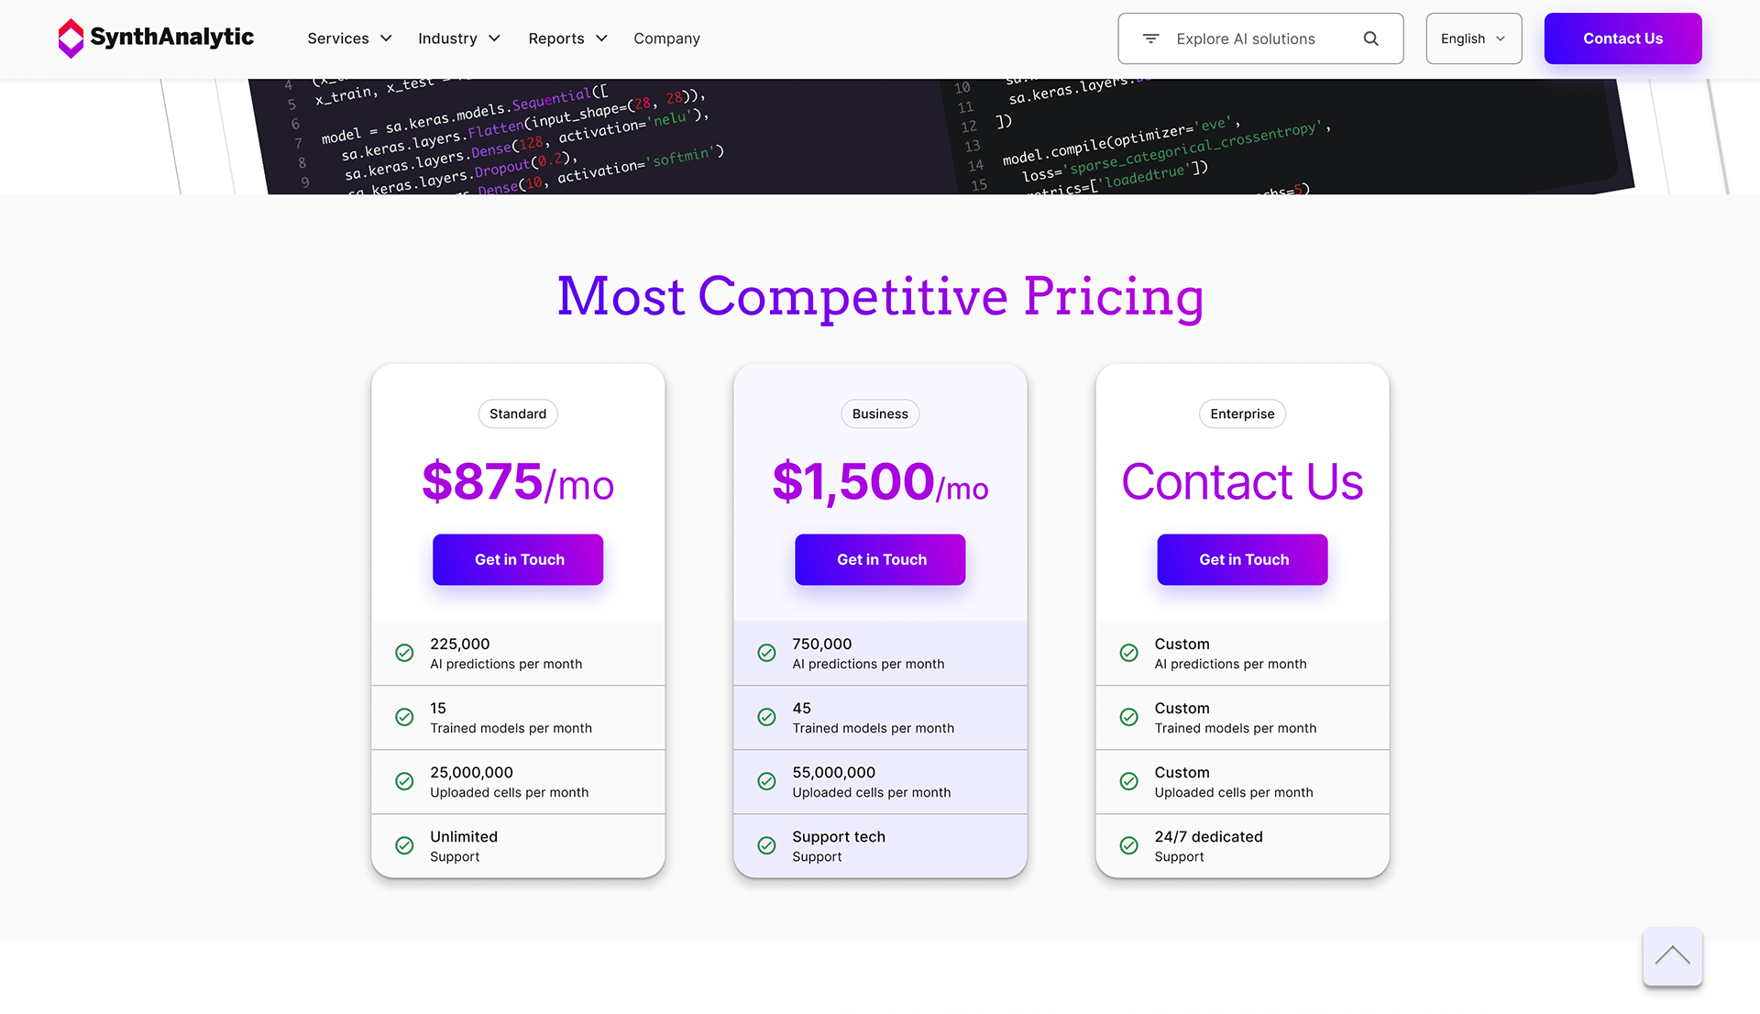
Task: Click checkmark icon beside 45 trained models
Action: tap(766, 717)
